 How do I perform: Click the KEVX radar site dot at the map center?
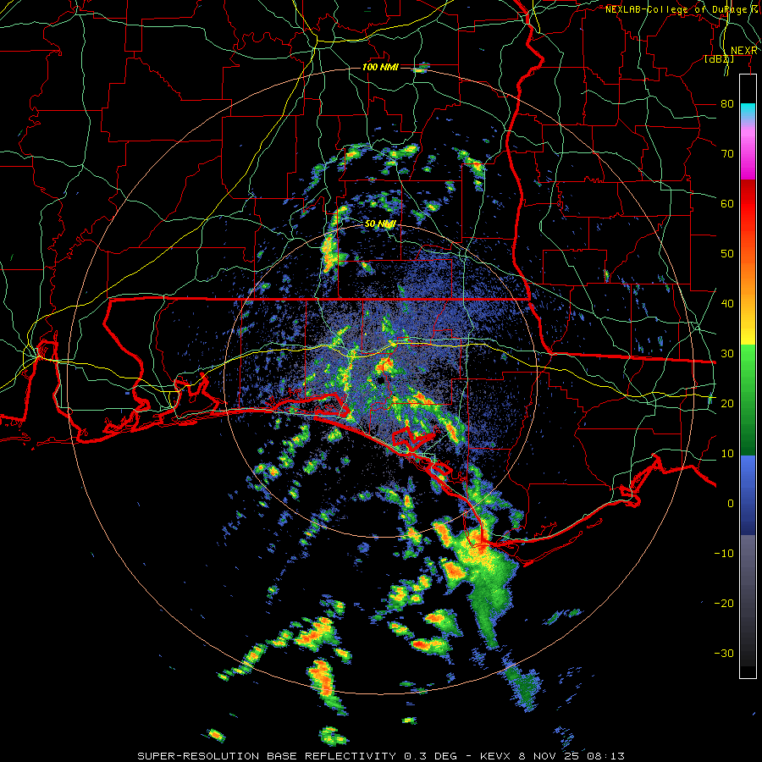click(x=382, y=380)
